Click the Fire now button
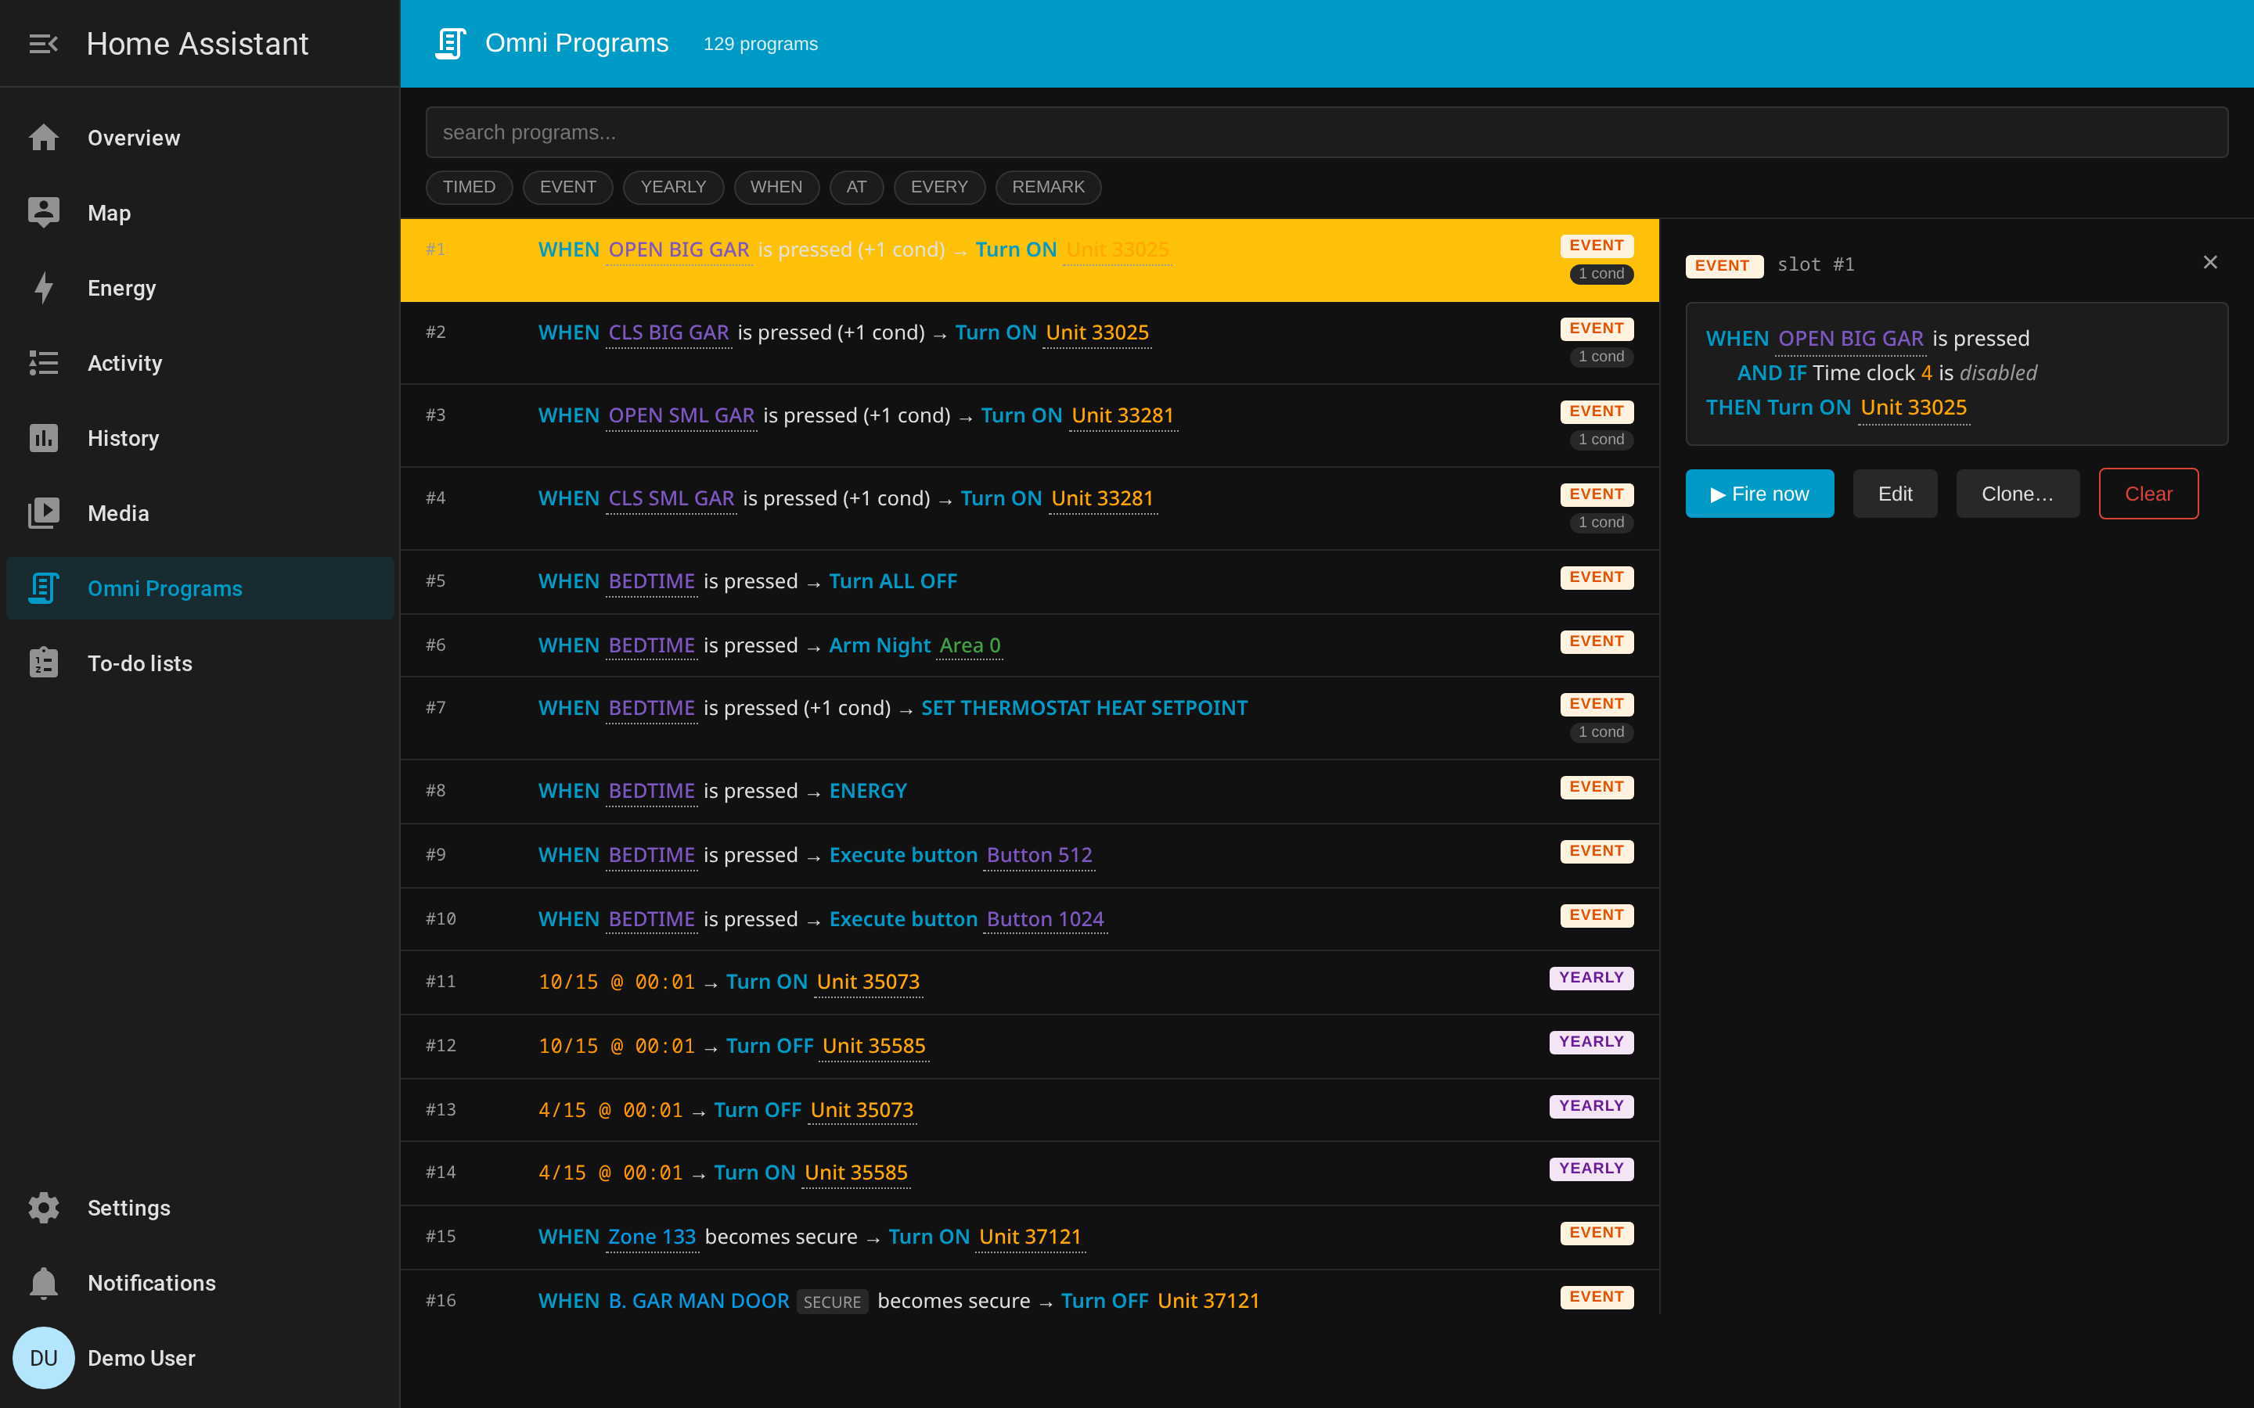2254x1408 pixels. (x=1759, y=494)
